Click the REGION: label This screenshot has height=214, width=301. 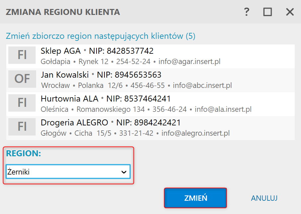pos(24,153)
